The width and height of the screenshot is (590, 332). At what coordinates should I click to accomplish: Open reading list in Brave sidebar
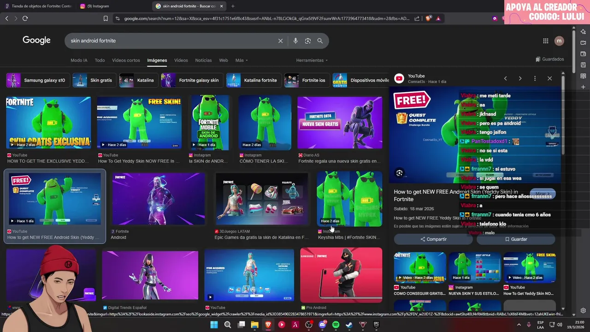pyautogui.click(x=583, y=76)
